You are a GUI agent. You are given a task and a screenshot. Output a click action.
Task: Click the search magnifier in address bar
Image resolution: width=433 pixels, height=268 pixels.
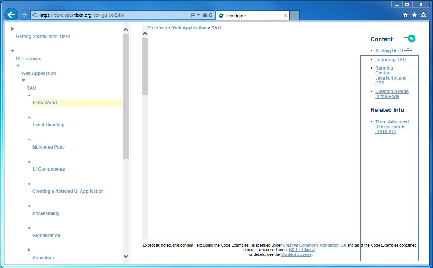coord(193,15)
